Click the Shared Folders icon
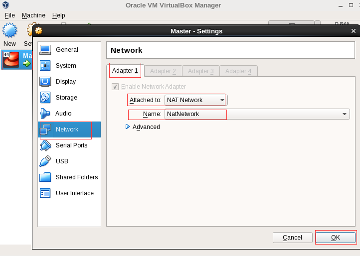This screenshot has height=256, width=360. click(45, 177)
